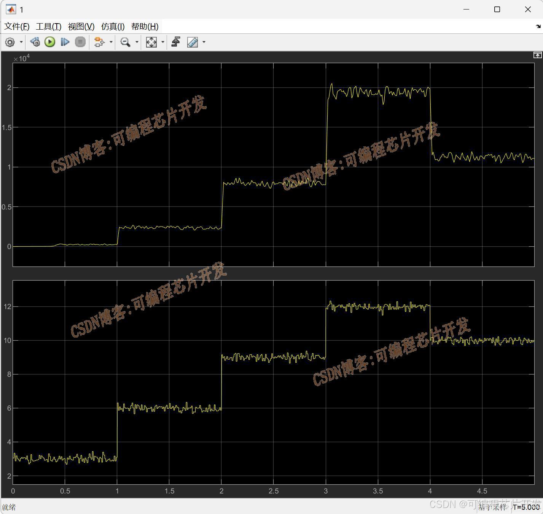Click the x-axis tick label 2.5
The width and height of the screenshot is (543, 514).
274,491
